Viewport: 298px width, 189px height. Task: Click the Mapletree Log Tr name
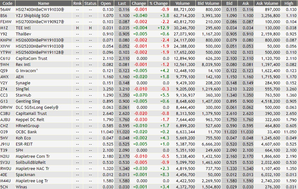coord(32,181)
